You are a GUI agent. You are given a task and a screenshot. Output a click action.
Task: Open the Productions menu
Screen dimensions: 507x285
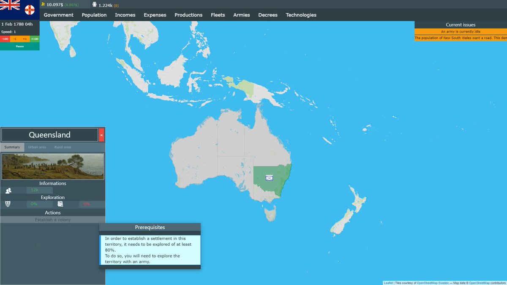coord(188,15)
